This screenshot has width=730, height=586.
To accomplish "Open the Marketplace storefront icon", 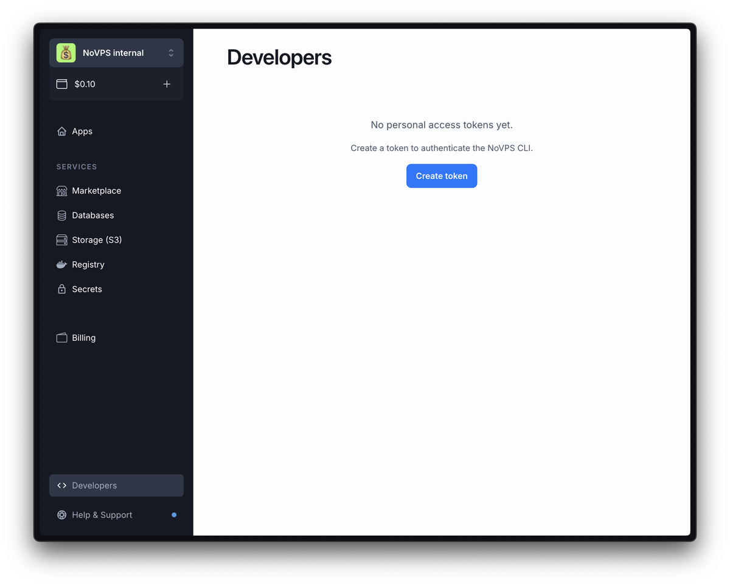I will (x=61, y=191).
